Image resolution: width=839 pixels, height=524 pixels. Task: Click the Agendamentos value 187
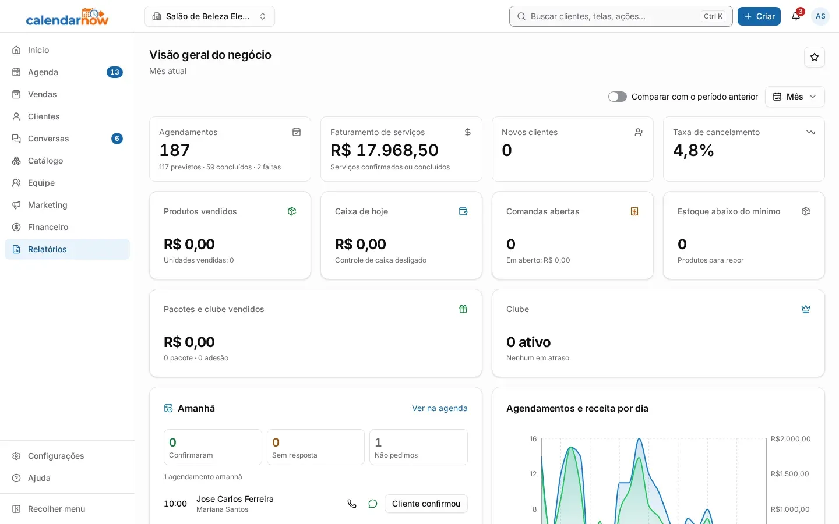click(x=175, y=150)
